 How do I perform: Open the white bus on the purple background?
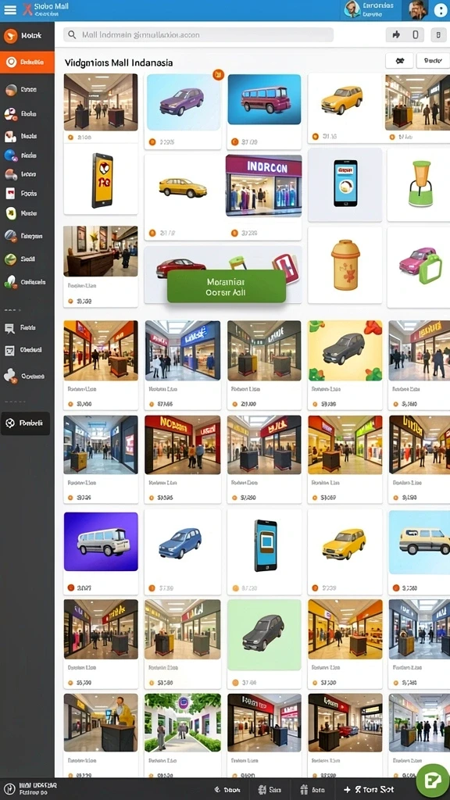pos(101,541)
